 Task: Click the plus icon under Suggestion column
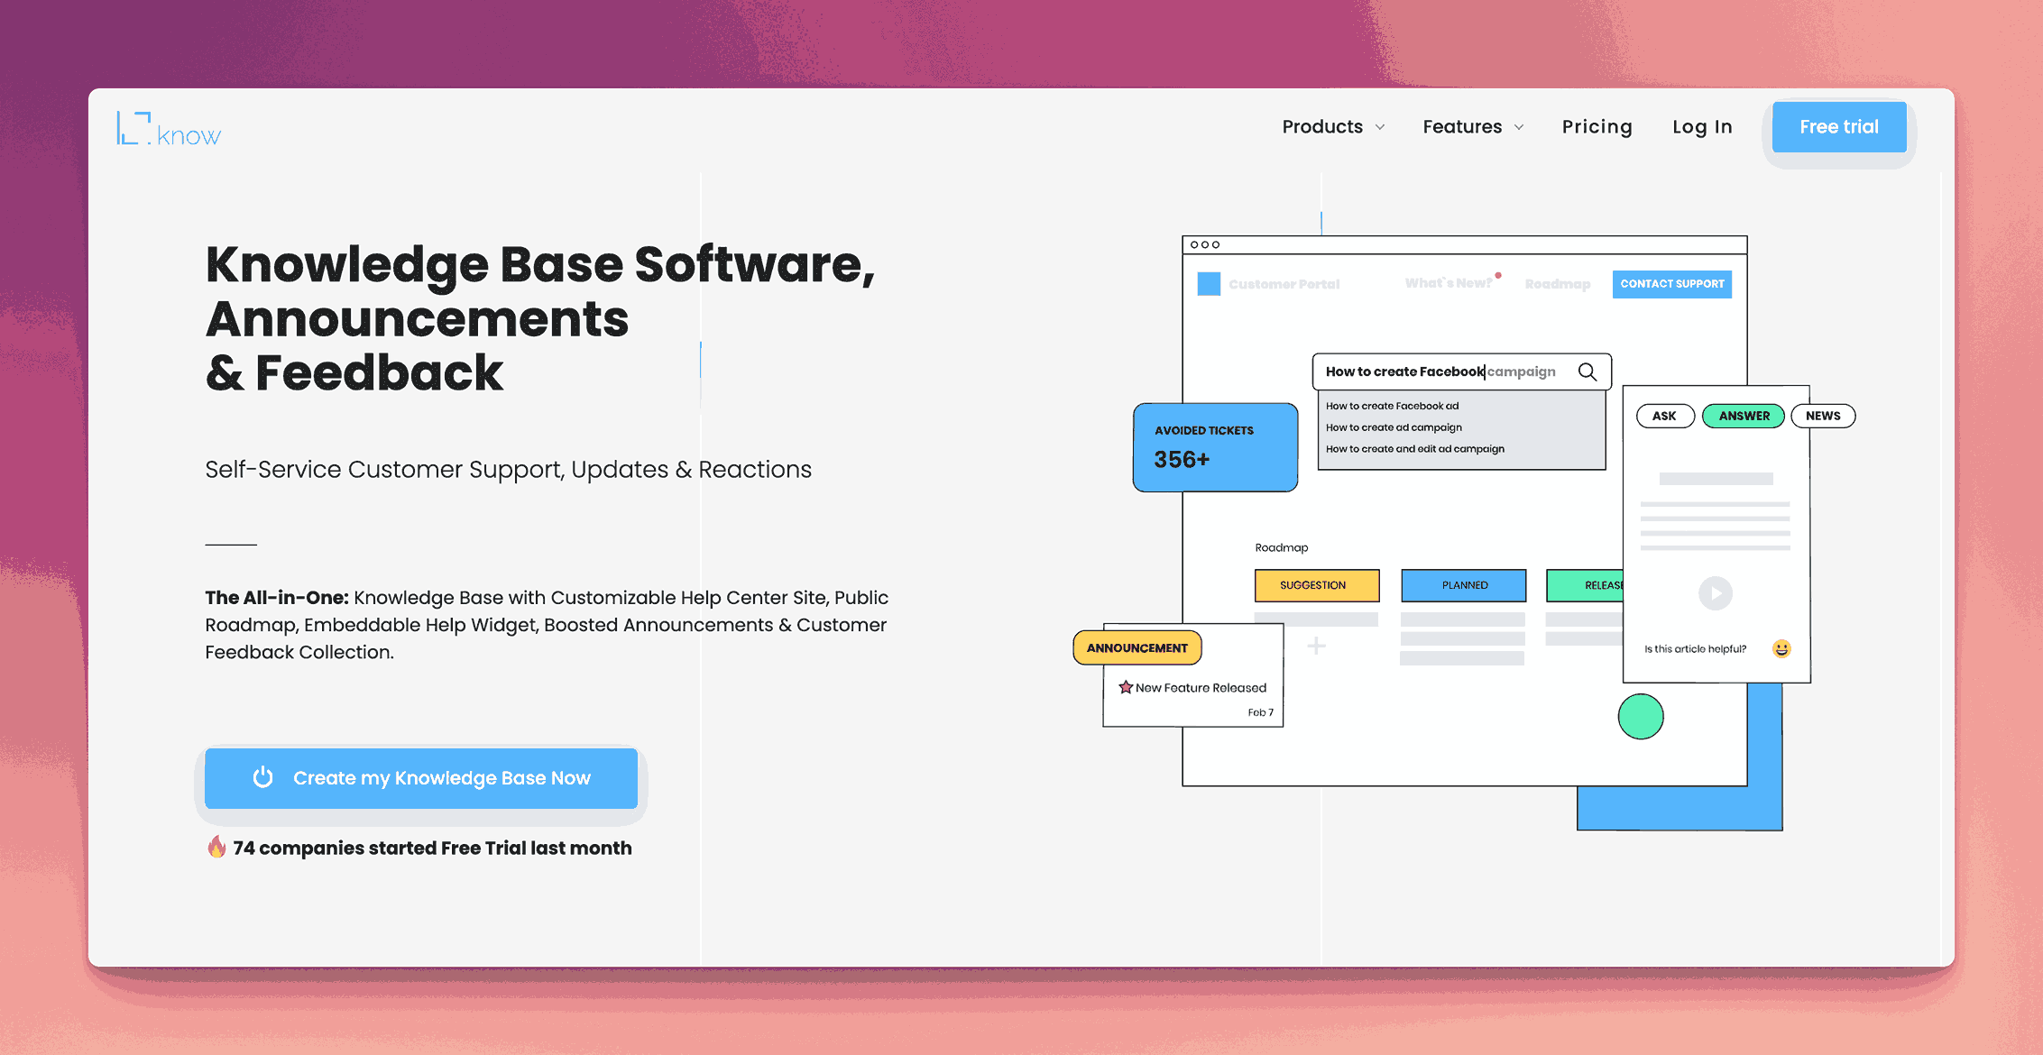coord(1317,646)
